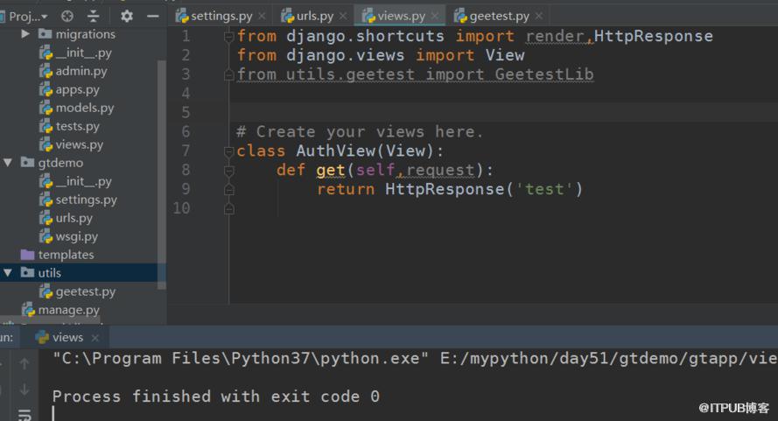Open settings.py in project tree

(x=86, y=200)
